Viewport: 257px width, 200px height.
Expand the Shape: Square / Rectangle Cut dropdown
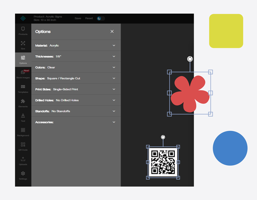coord(76,78)
